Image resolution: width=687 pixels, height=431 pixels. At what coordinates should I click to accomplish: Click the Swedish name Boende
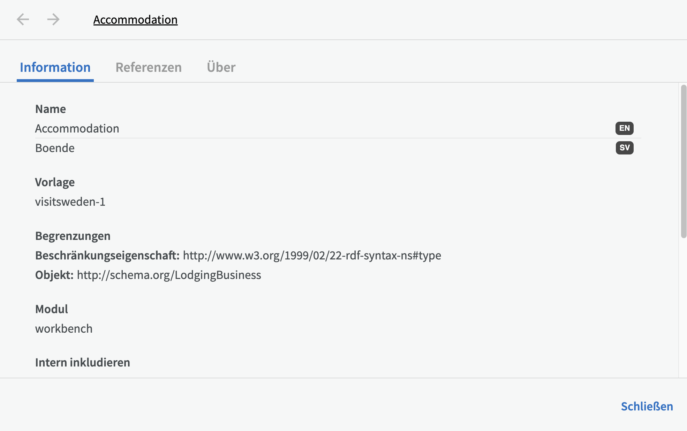[55, 148]
